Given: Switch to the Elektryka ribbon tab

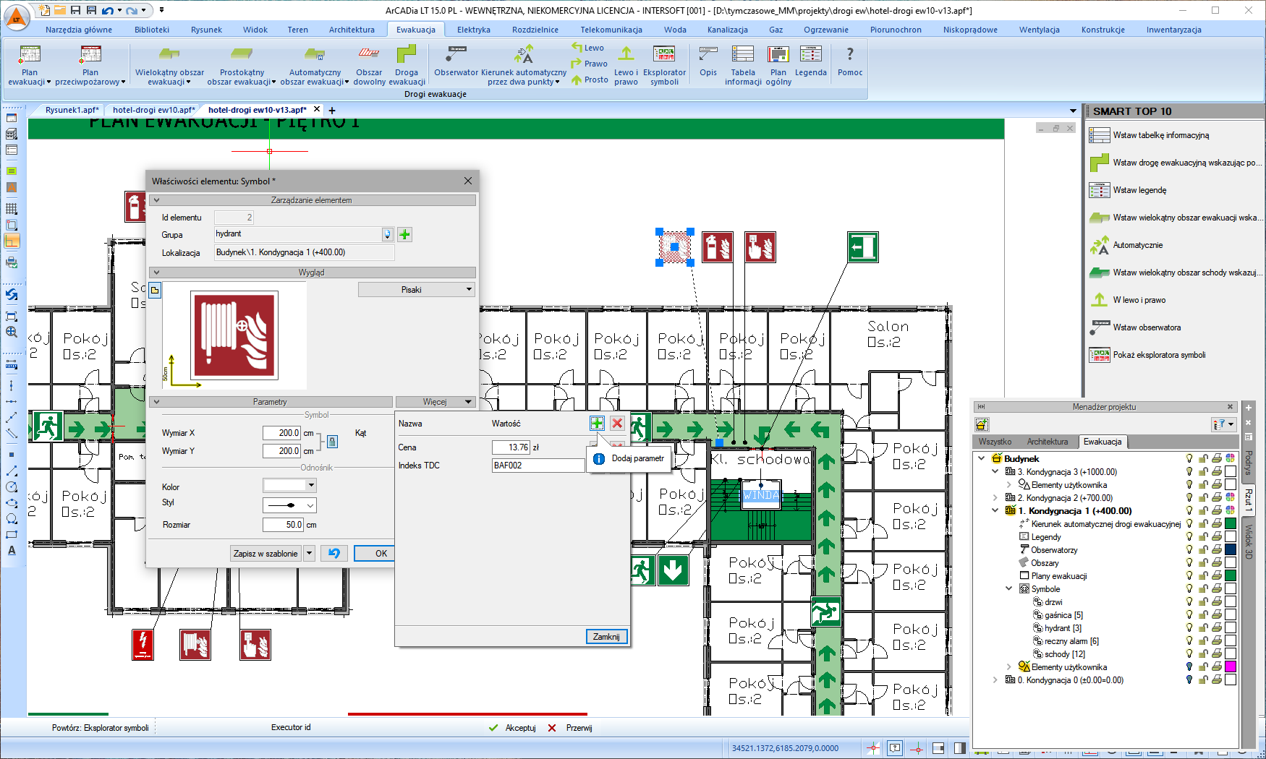Looking at the screenshot, I should (x=473, y=30).
